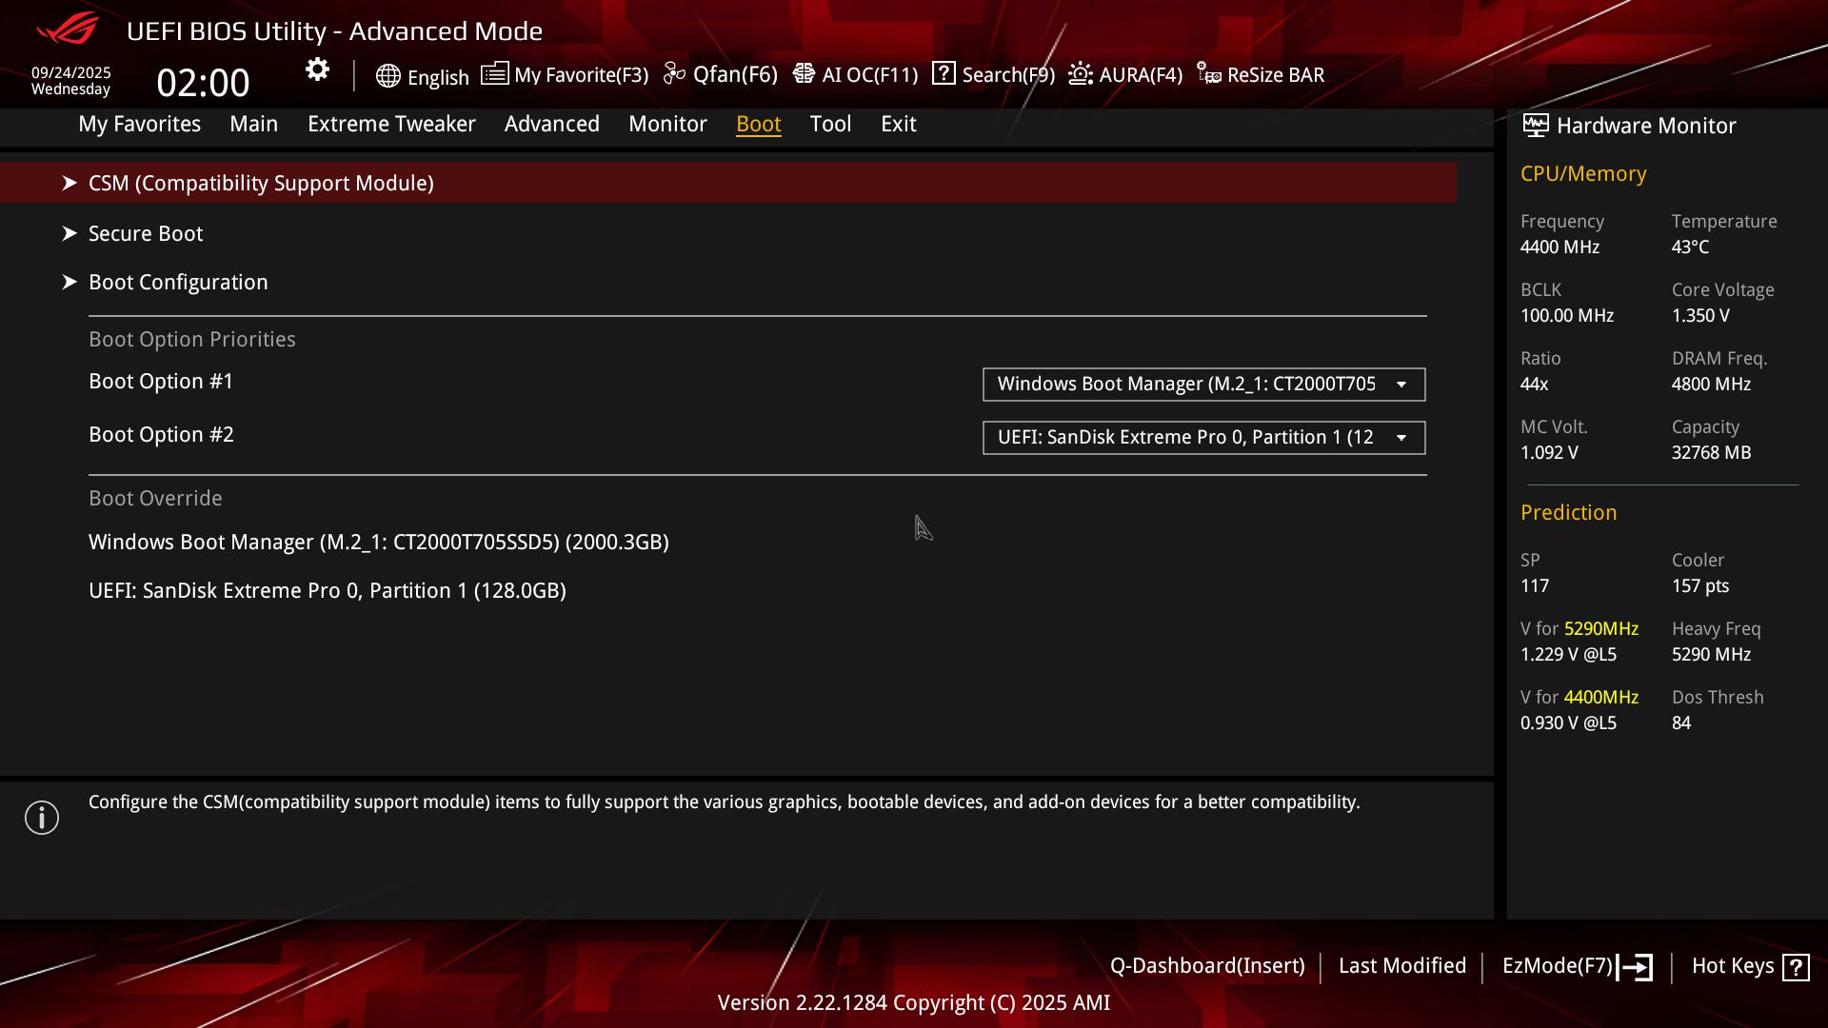
Task: Open AURA lighting icon
Action: pos(1081,74)
